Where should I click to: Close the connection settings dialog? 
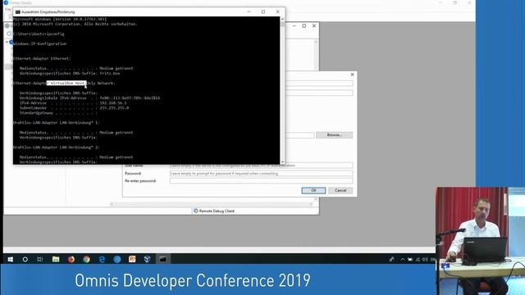[x=352, y=75]
